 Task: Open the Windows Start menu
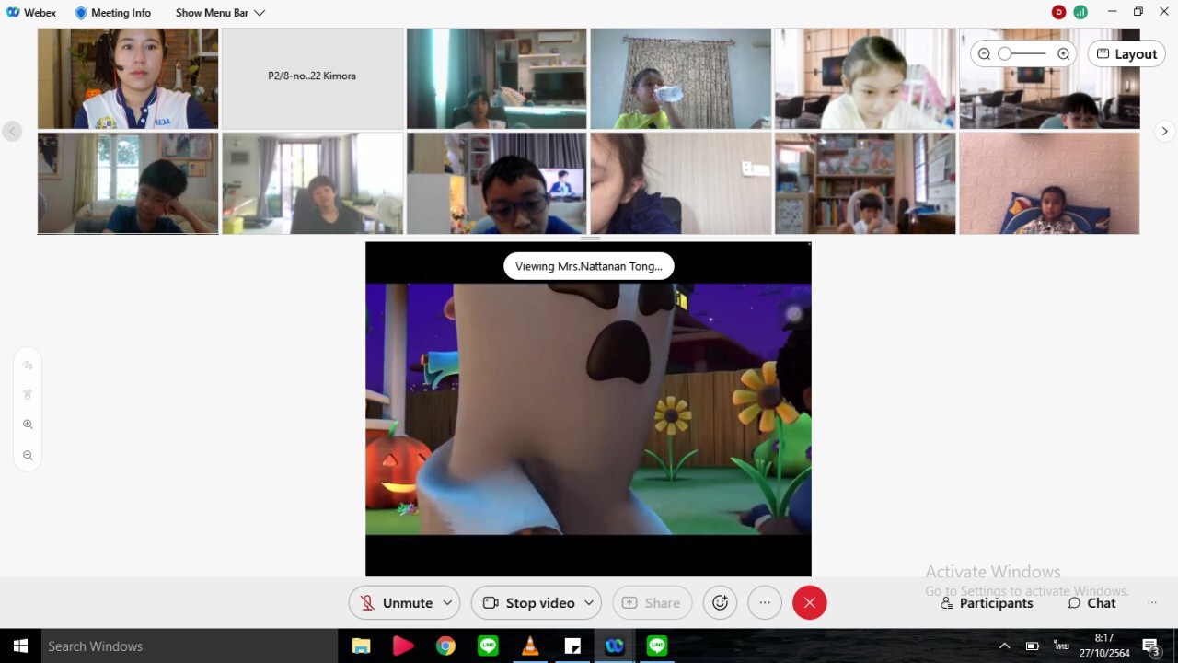click(20, 646)
